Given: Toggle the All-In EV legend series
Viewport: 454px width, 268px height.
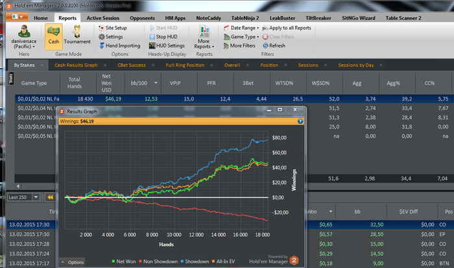Looking at the screenshot, I should pyautogui.click(x=223, y=262).
